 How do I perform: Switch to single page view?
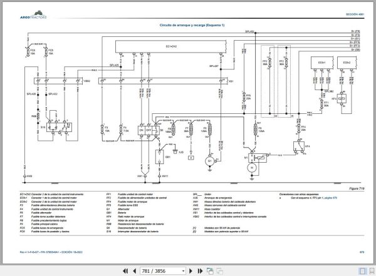click(x=362, y=271)
